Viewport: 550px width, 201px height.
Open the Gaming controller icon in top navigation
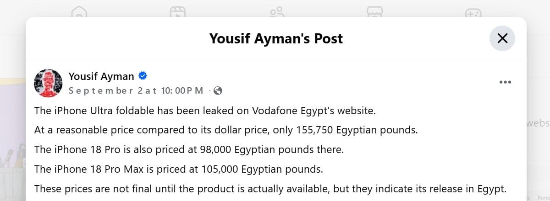[473, 11]
